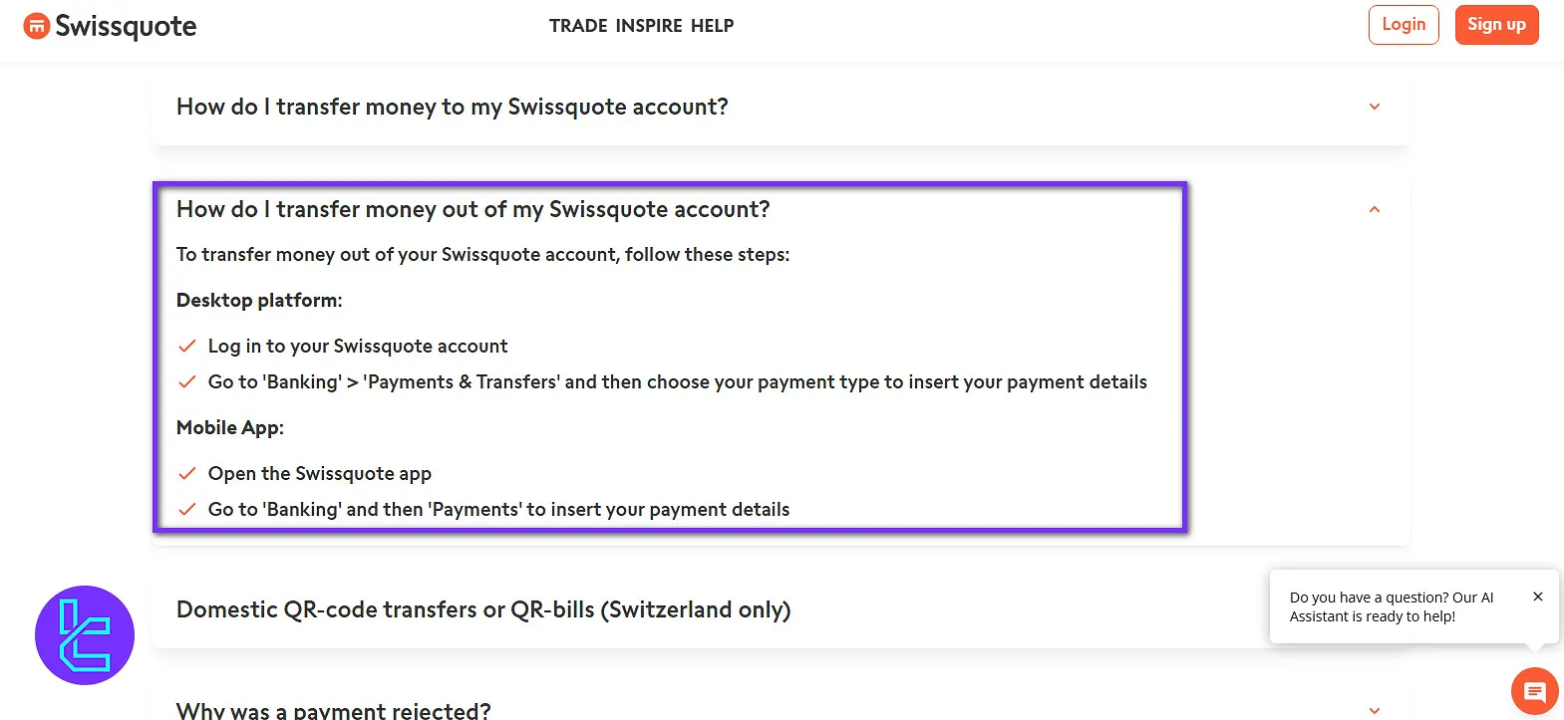This screenshot has width=1564, height=720.
Task: Click the purple assistant avatar bottom left
Action: (x=84, y=634)
